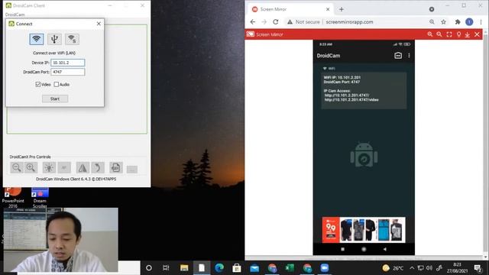Image resolution: width=489 pixels, height=275 pixels.
Task: Open Task View on taskbar
Action: pos(166,268)
